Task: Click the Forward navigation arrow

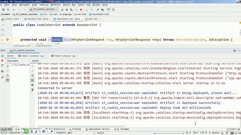Action: [x=19, y=10]
